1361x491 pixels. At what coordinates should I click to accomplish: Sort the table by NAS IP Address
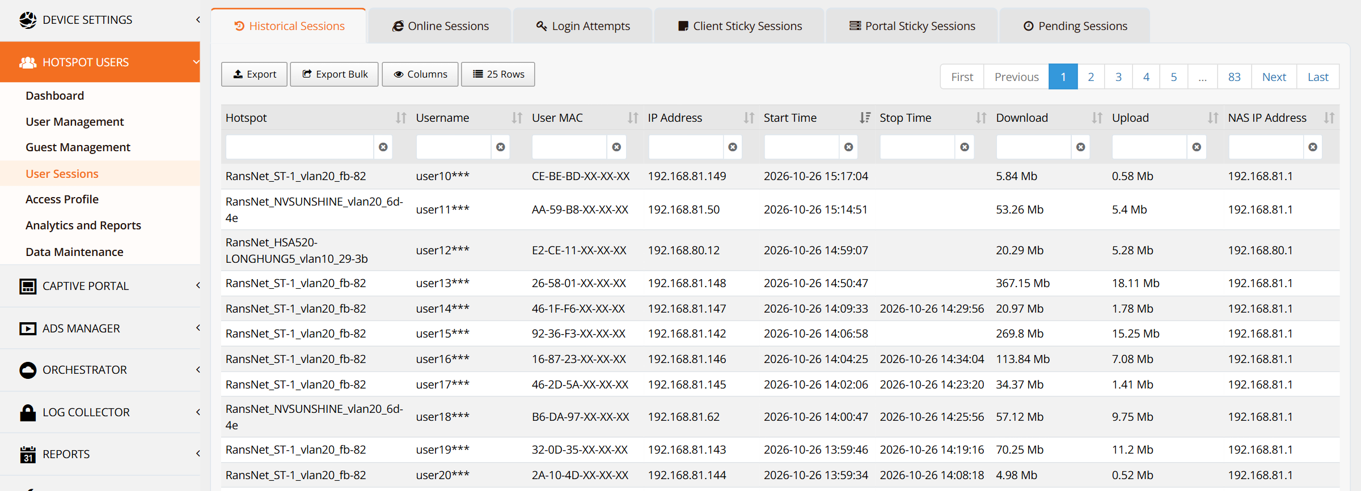click(x=1329, y=118)
